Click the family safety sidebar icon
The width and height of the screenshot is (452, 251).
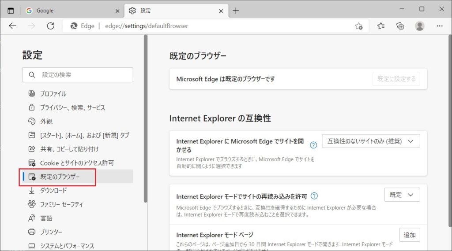32,204
